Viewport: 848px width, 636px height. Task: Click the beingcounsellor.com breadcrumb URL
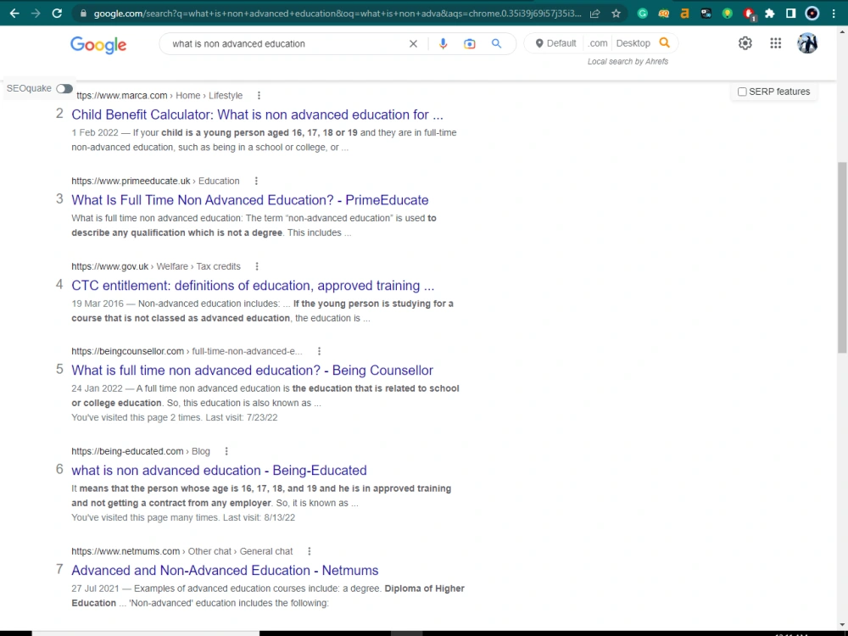tap(128, 352)
